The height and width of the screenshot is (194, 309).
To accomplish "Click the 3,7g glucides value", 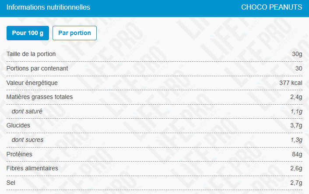I will 296,125.
